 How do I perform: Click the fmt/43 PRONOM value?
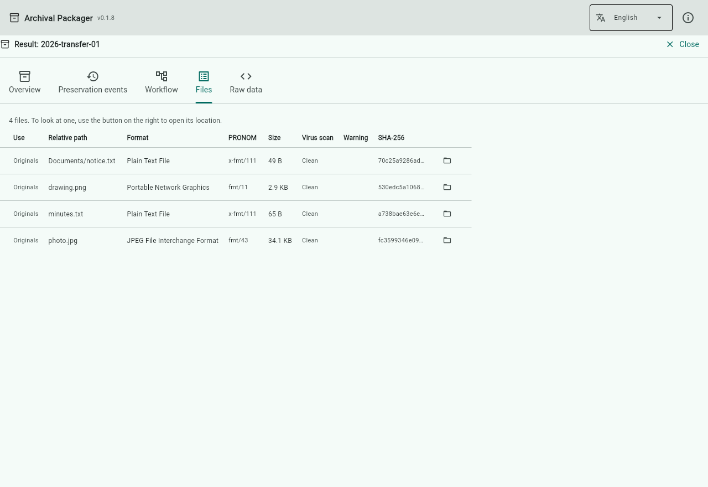[x=238, y=240]
